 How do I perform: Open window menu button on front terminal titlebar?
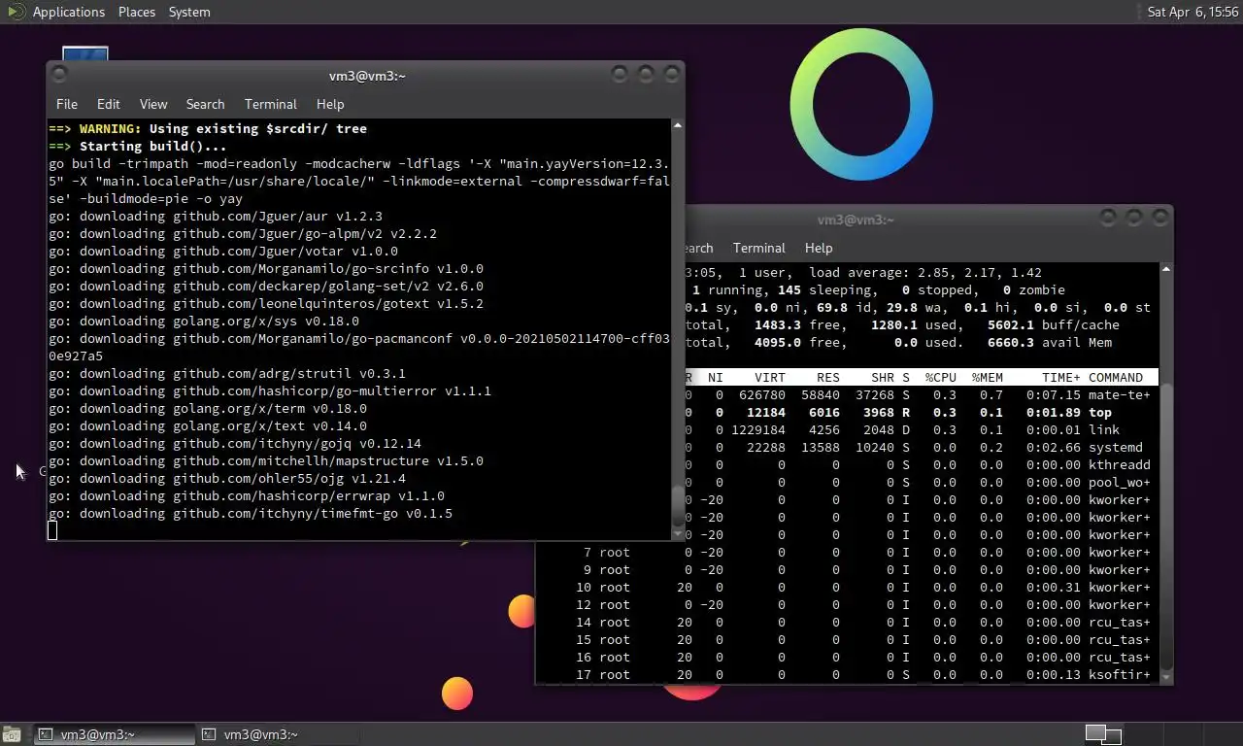(60, 74)
